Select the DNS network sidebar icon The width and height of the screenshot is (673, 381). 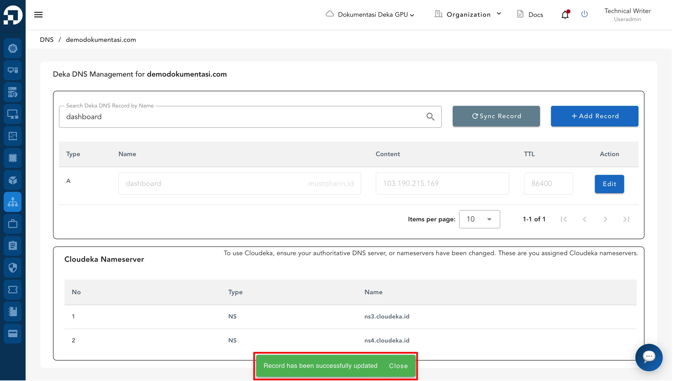13,202
